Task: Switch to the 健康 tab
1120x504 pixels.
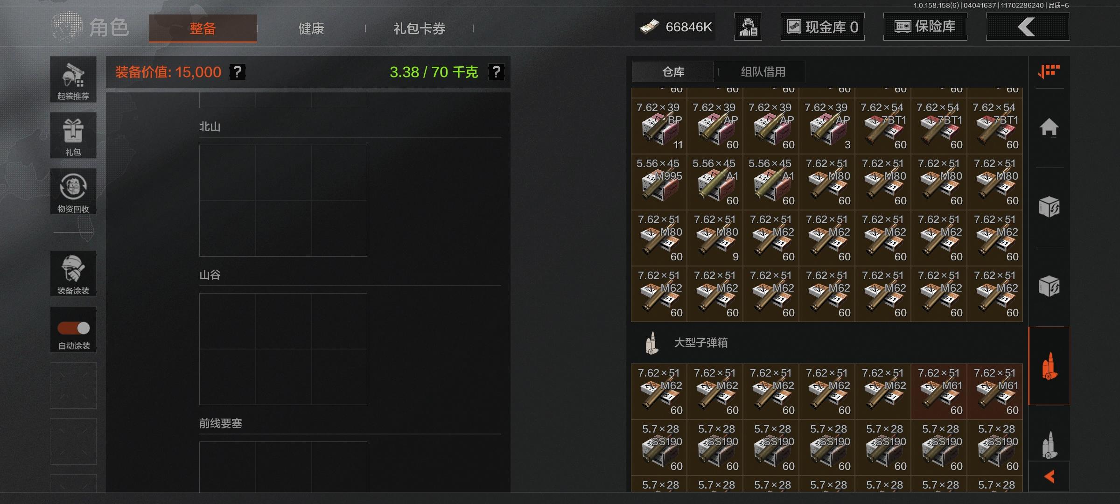Action: tap(311, 28)
